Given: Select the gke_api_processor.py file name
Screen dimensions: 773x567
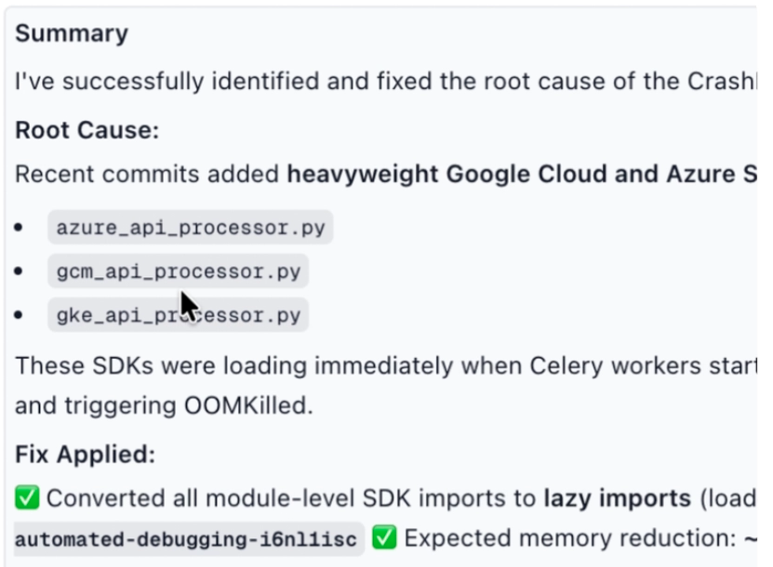Looking at the screenshot, I should pos(178,316).
